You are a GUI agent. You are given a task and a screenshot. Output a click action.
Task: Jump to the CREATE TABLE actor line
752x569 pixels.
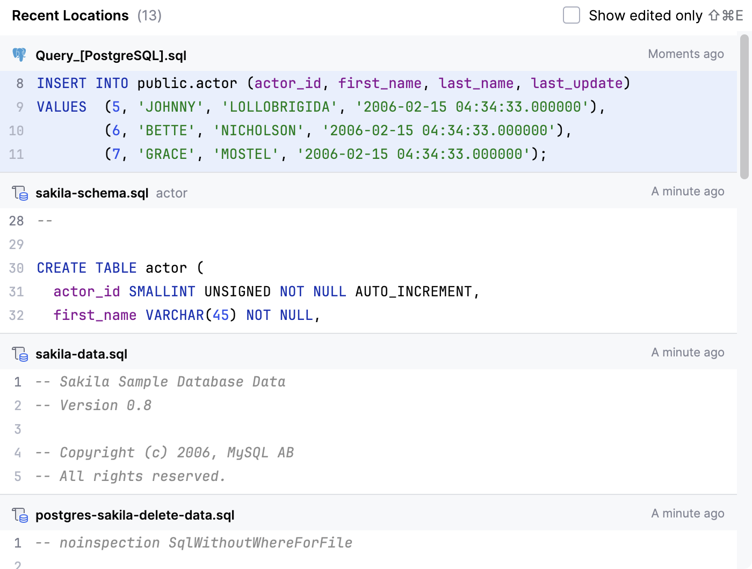point(120,268)
